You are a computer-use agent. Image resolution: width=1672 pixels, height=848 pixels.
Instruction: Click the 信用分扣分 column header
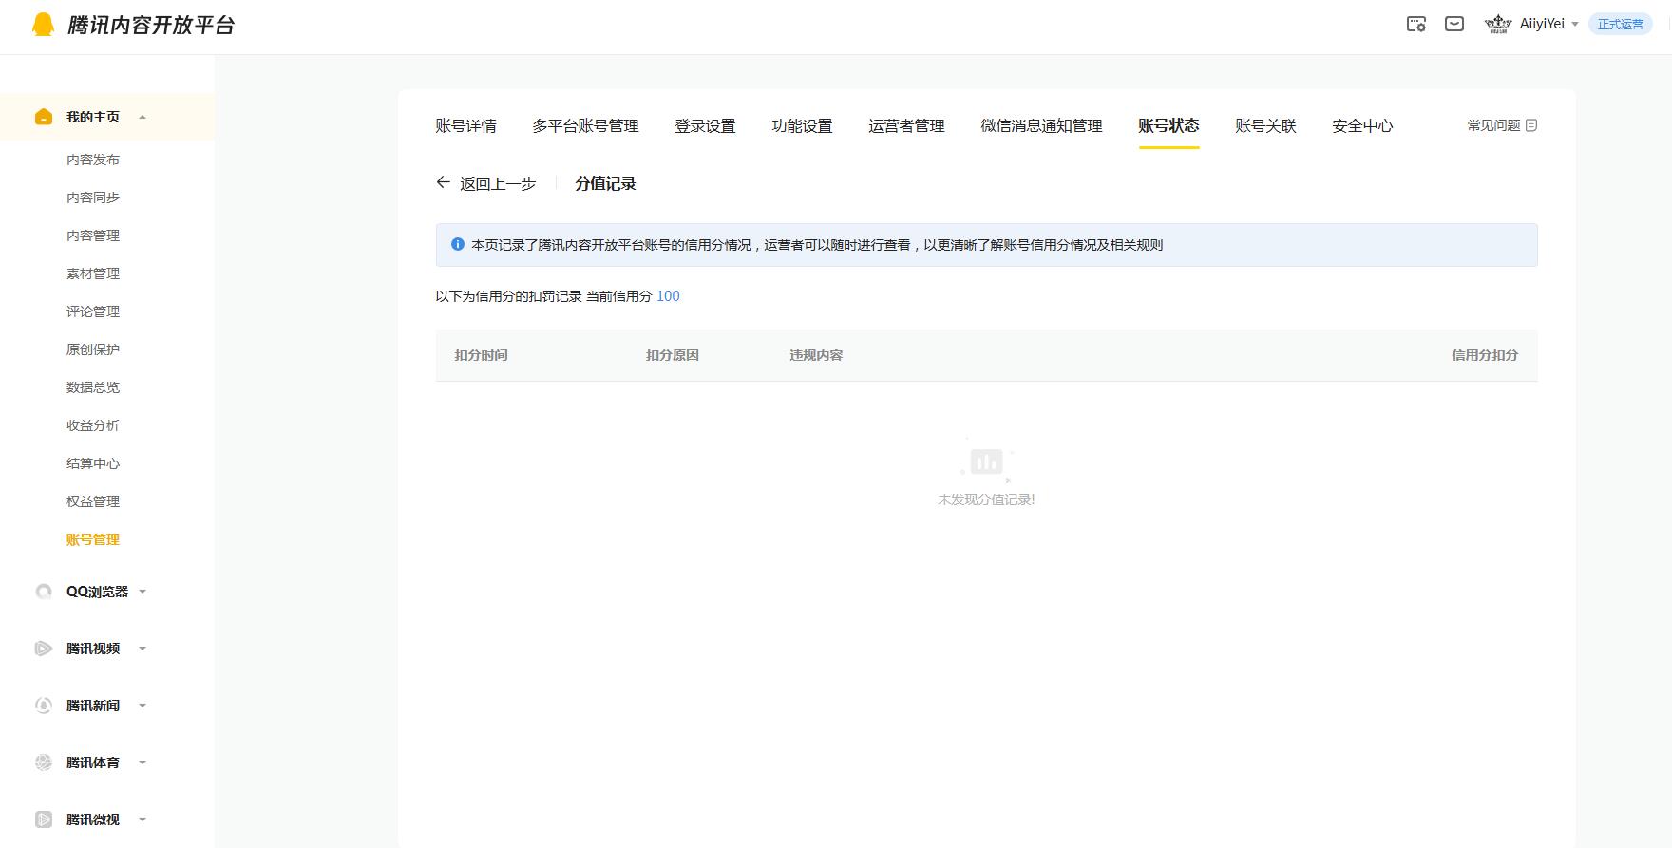tap(1485, 355)
